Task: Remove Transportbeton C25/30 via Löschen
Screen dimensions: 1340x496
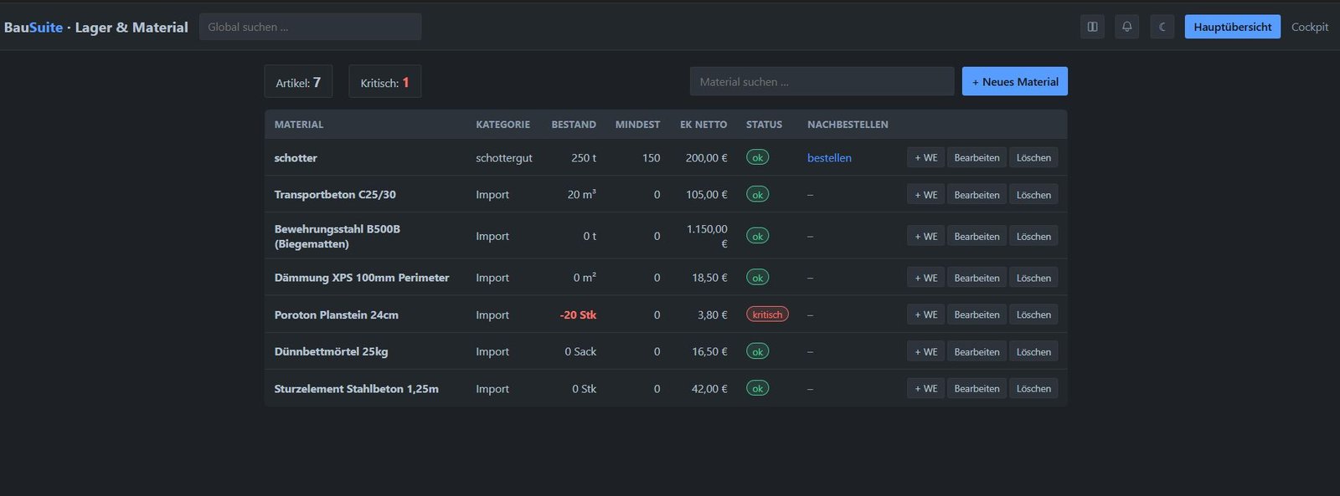Action: coord(1033,195)
